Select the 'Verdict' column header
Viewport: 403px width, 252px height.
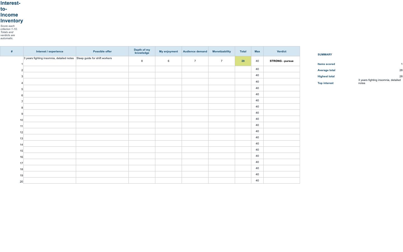[282, 51]
